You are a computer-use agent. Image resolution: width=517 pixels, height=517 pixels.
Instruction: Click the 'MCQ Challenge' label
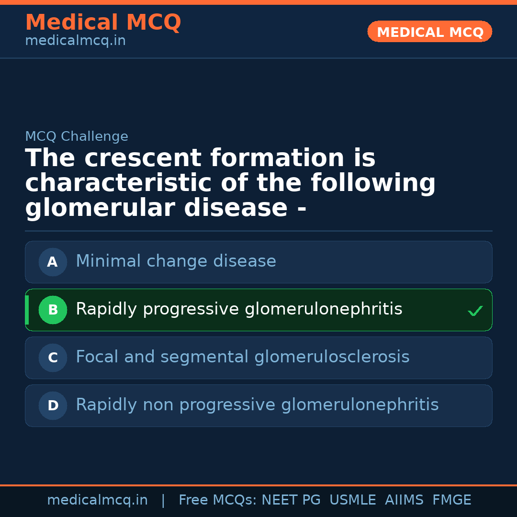[77, 136]
